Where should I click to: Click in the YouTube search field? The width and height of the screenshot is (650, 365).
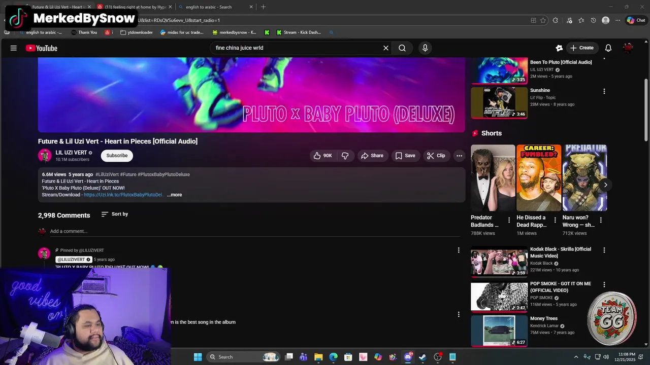click(297, 48)
